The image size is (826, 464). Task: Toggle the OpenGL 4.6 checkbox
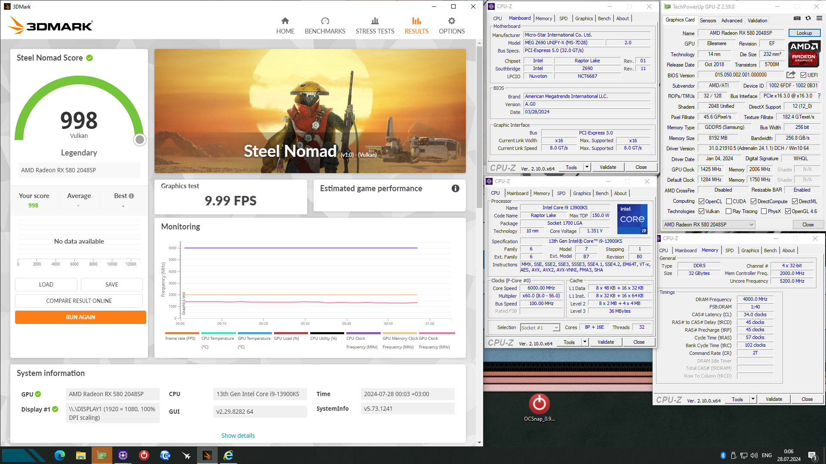click(x=788, y=211)
